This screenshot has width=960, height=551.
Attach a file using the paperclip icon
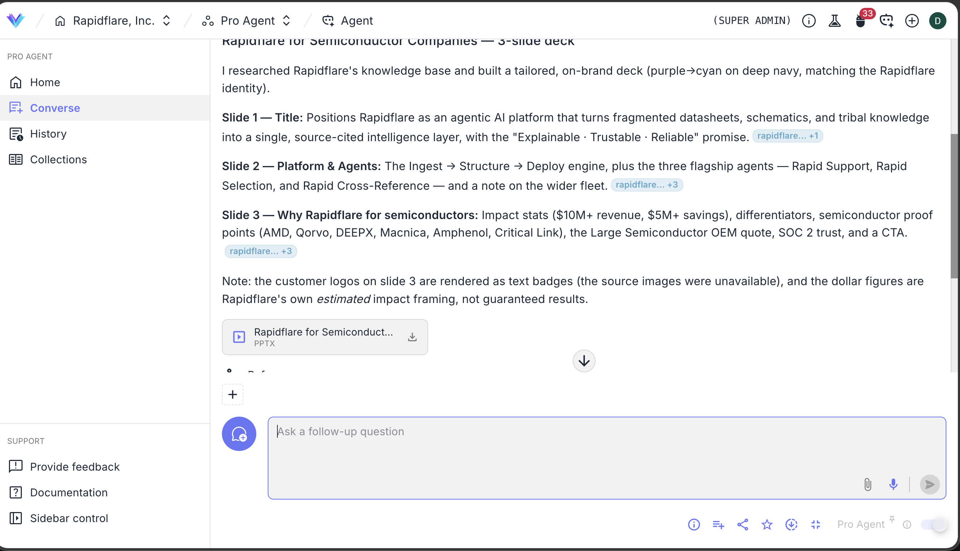[868, 485]
